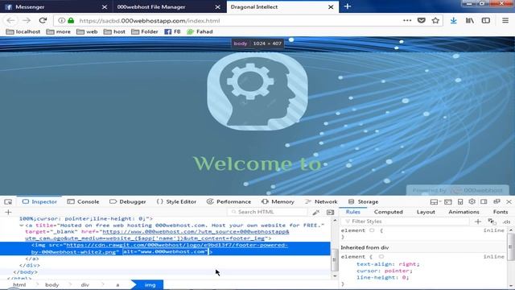Open the Style Editor panel
The width and height of the screenshot is (515, 290).
[x=176, y=201]
